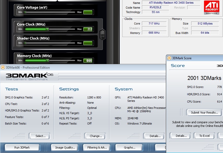The height and width of the screenshot is (153, 223).
Task: Click the "2001 3DMarks" score text
Action: coord(204,78)
